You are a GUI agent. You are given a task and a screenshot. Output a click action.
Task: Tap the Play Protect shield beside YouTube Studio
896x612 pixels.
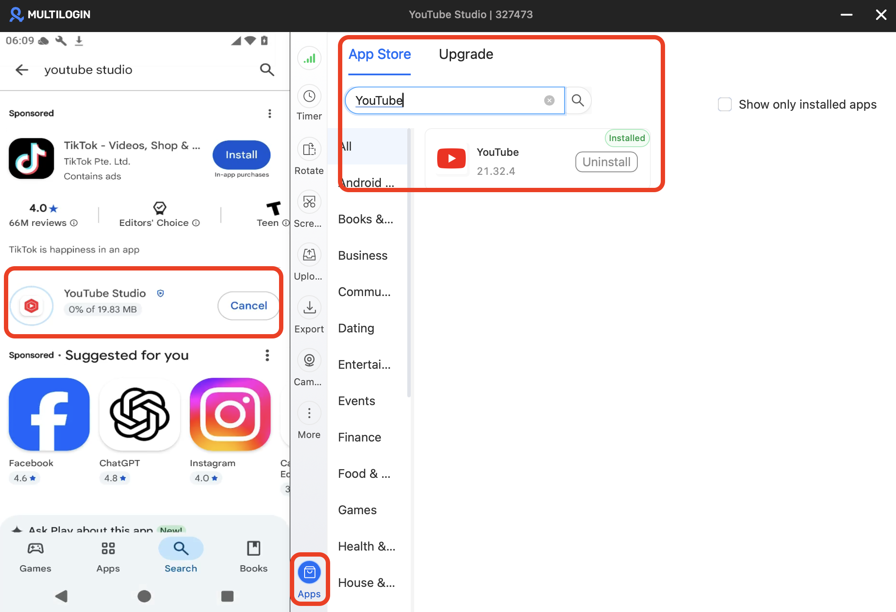click(x=160, y=293)
